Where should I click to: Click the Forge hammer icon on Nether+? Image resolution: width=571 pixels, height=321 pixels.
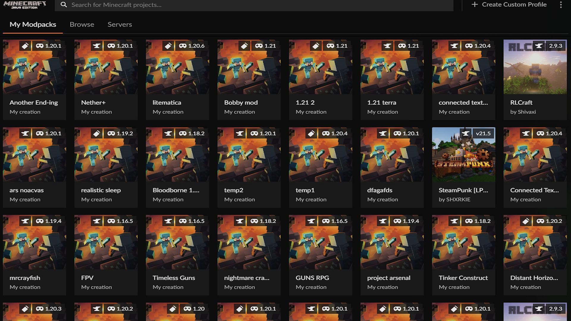(x=96, y=45)
